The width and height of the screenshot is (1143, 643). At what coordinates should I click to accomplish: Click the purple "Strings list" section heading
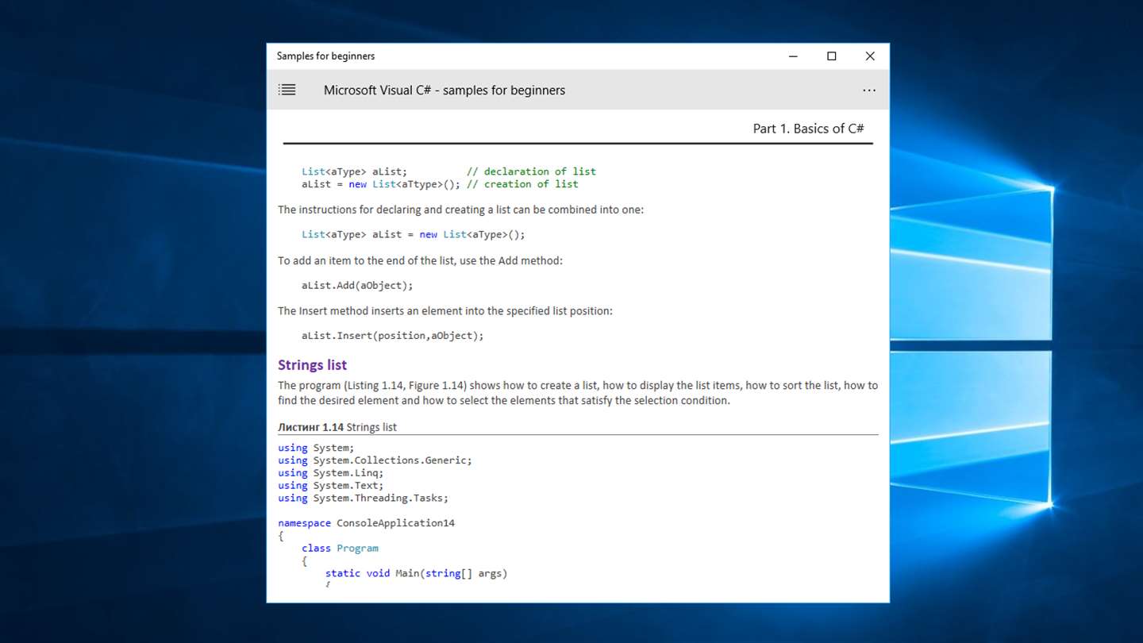[312, 365]
